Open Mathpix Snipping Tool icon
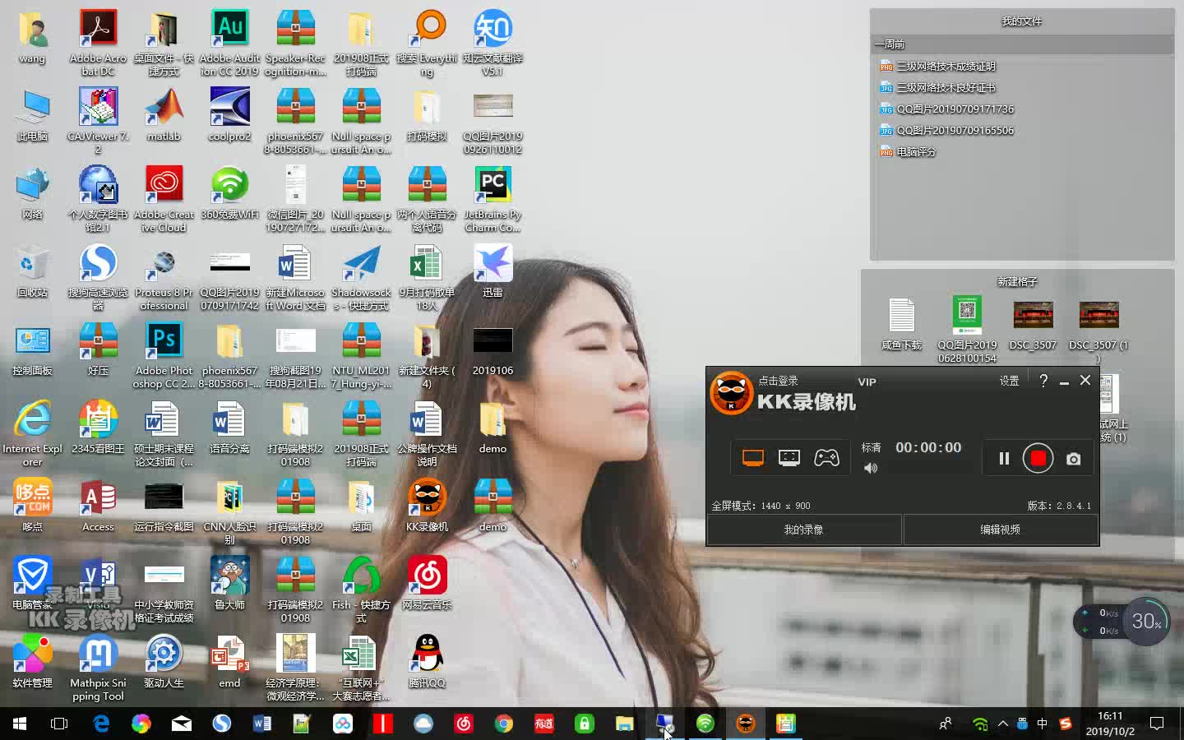This screenshot has width=1184, height=740. coord(98,667)
